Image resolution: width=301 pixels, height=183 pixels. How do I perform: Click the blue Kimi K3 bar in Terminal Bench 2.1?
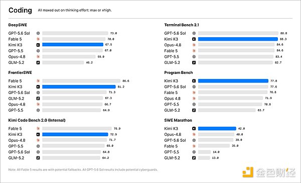coord(238,39)
